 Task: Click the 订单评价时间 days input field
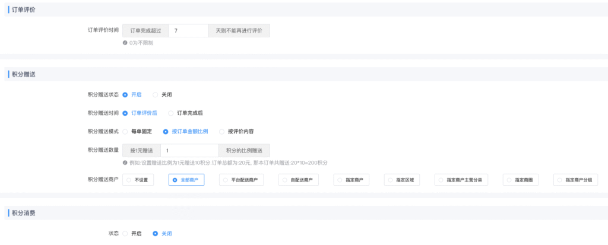[188, 31]
